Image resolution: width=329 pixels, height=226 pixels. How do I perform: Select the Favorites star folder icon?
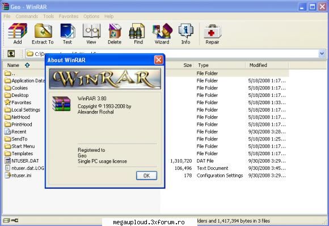8,102
